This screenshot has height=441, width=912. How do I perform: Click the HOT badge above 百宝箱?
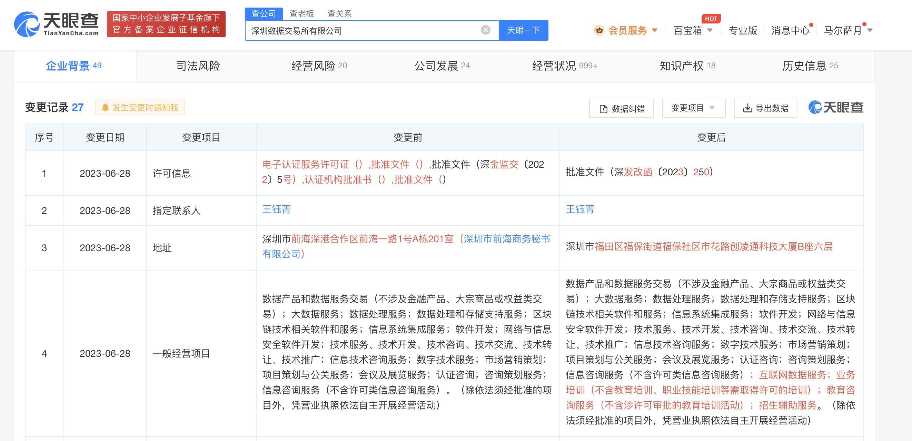711,18
